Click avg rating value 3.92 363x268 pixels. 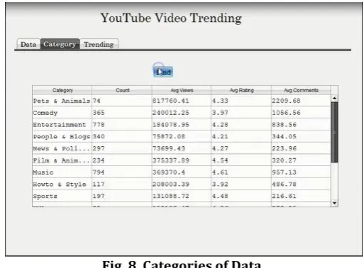click(x=220, y=184)
